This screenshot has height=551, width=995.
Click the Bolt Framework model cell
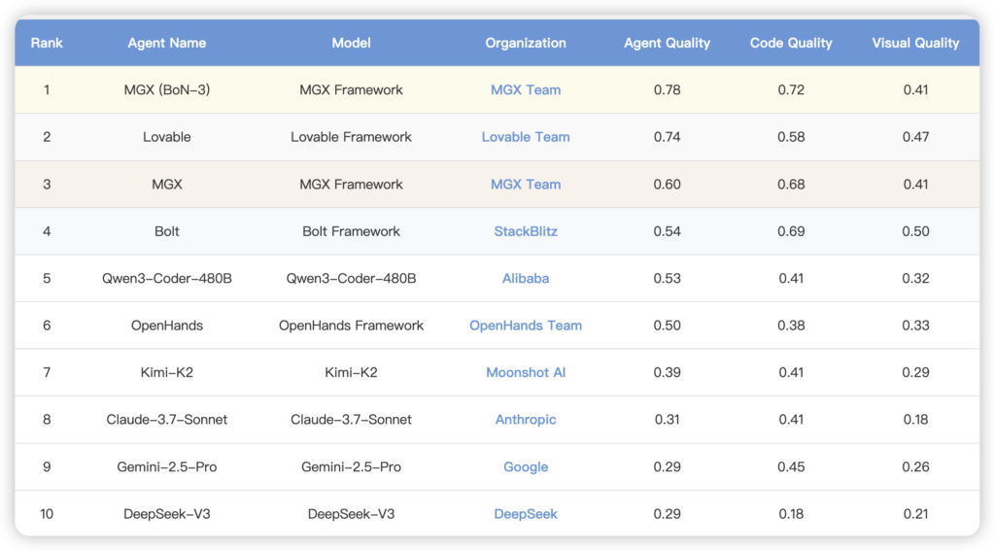click(351, 231)
